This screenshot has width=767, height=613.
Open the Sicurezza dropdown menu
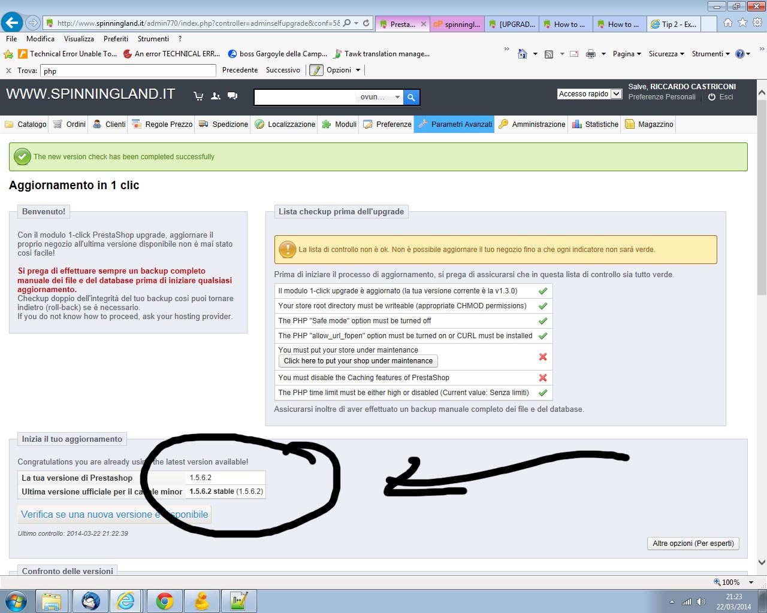click(666, 54)
